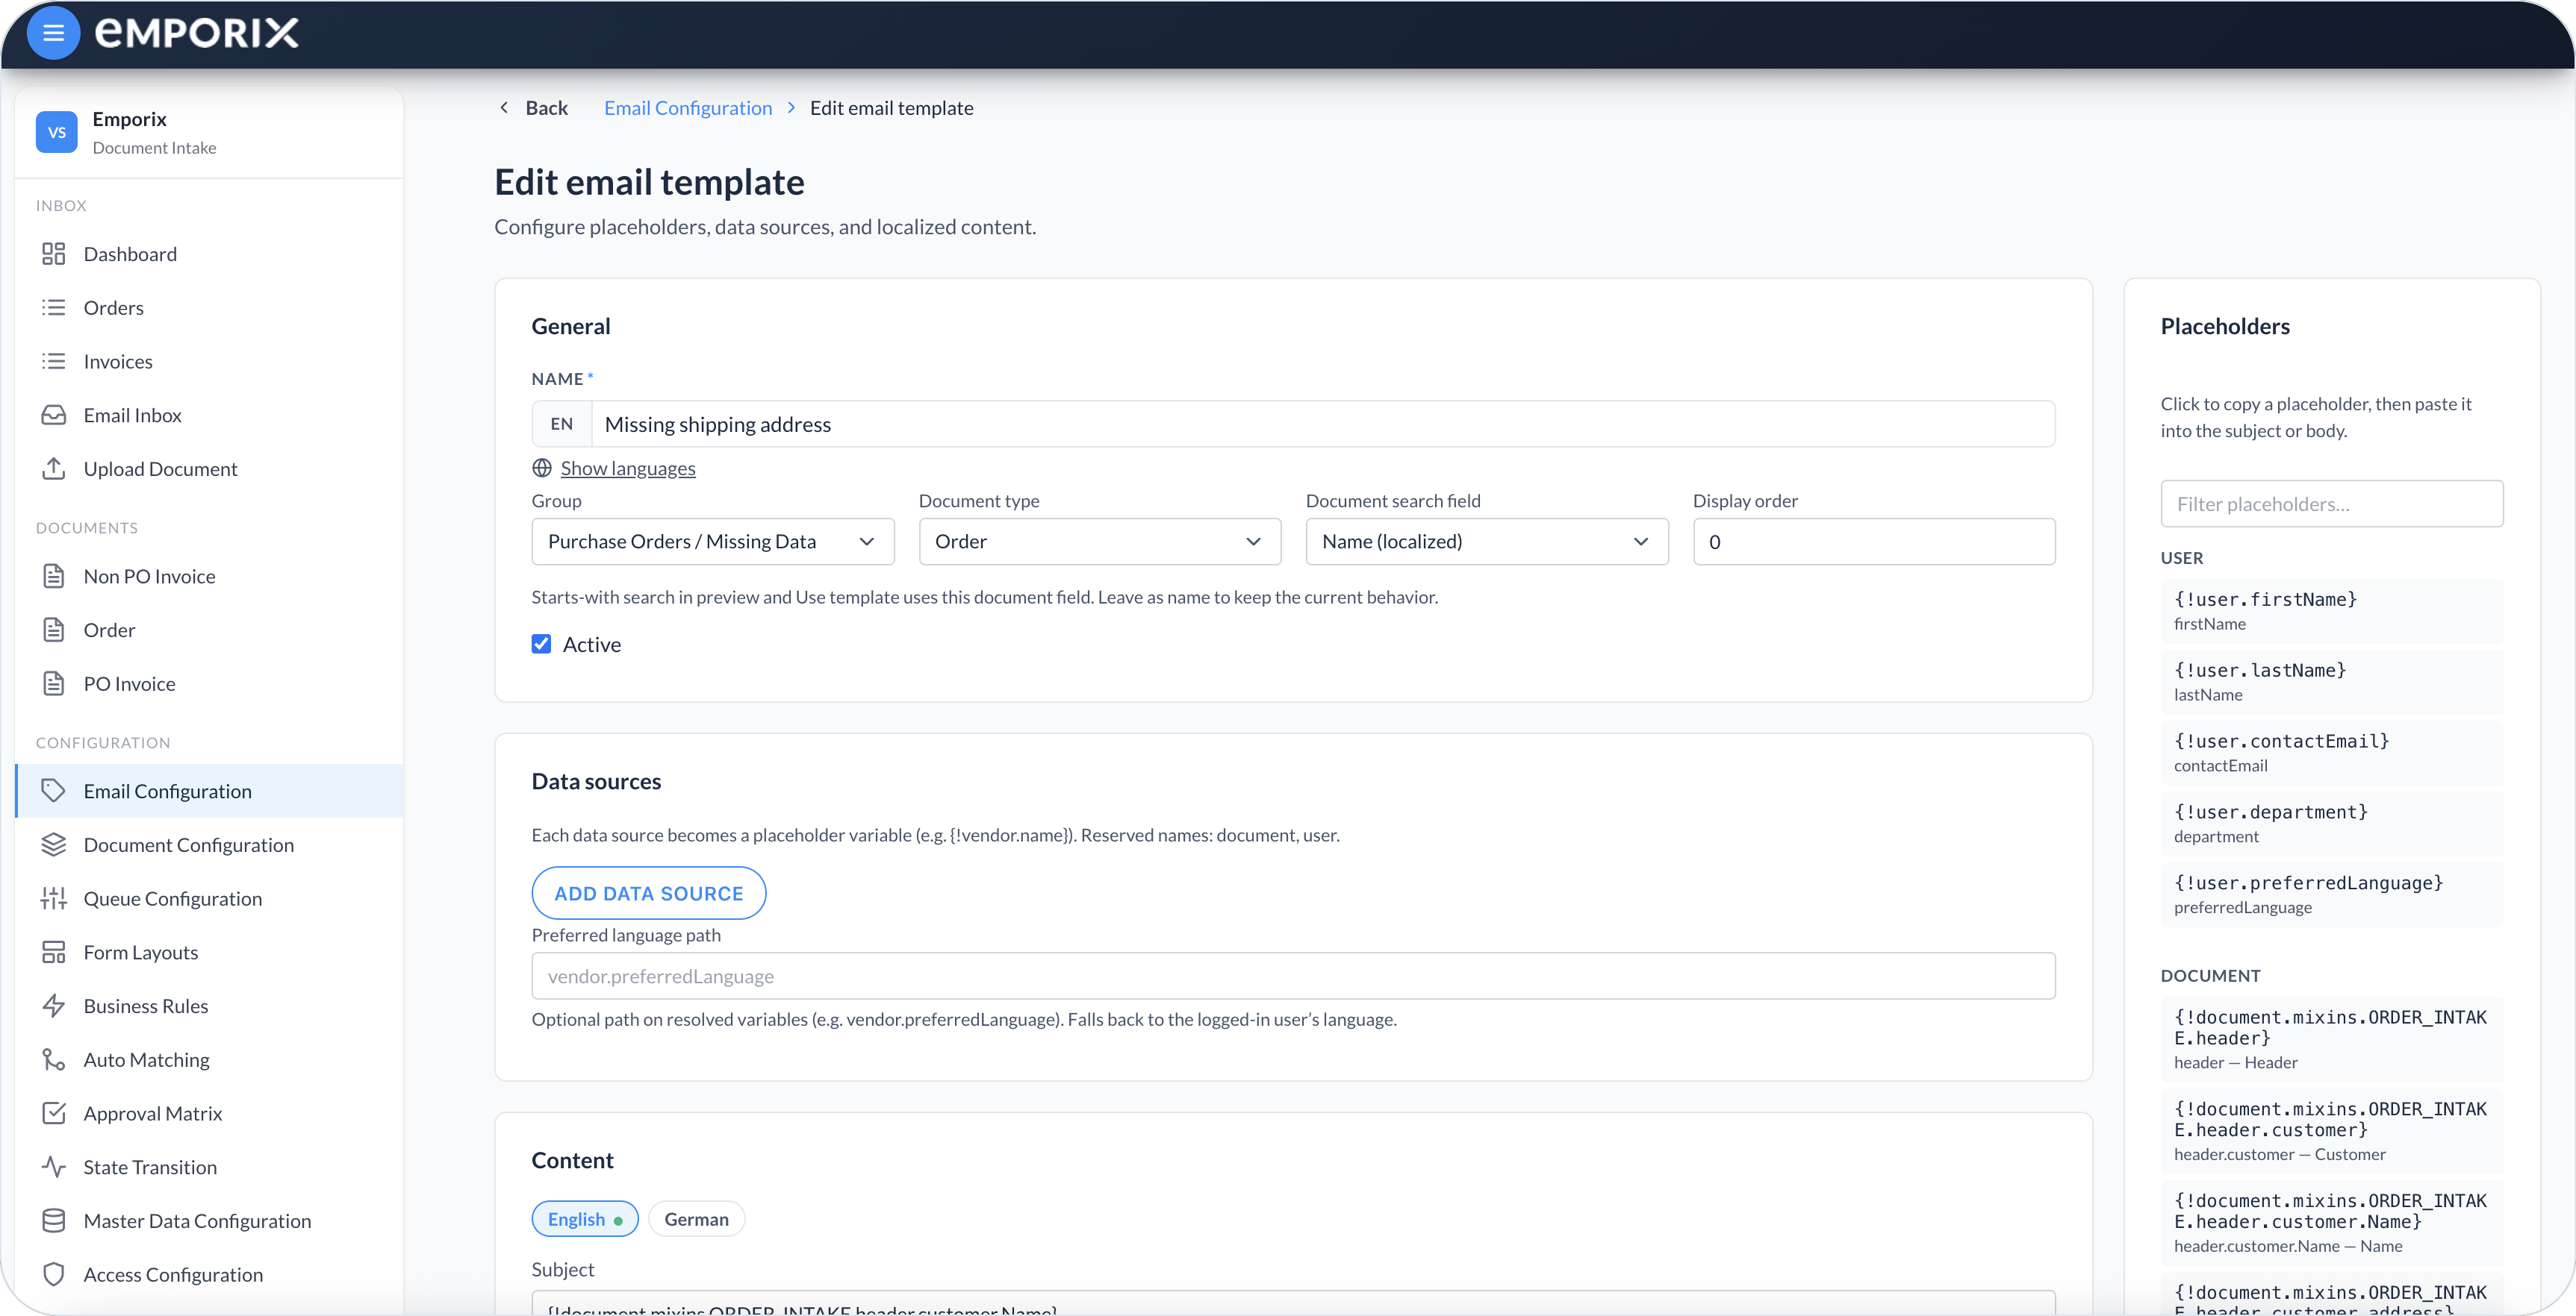Toggle the Active checkbox
Viewport: 2576px width, 1316px height.
(541, 645)
